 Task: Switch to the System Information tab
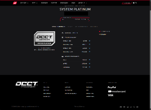(82, 26)
